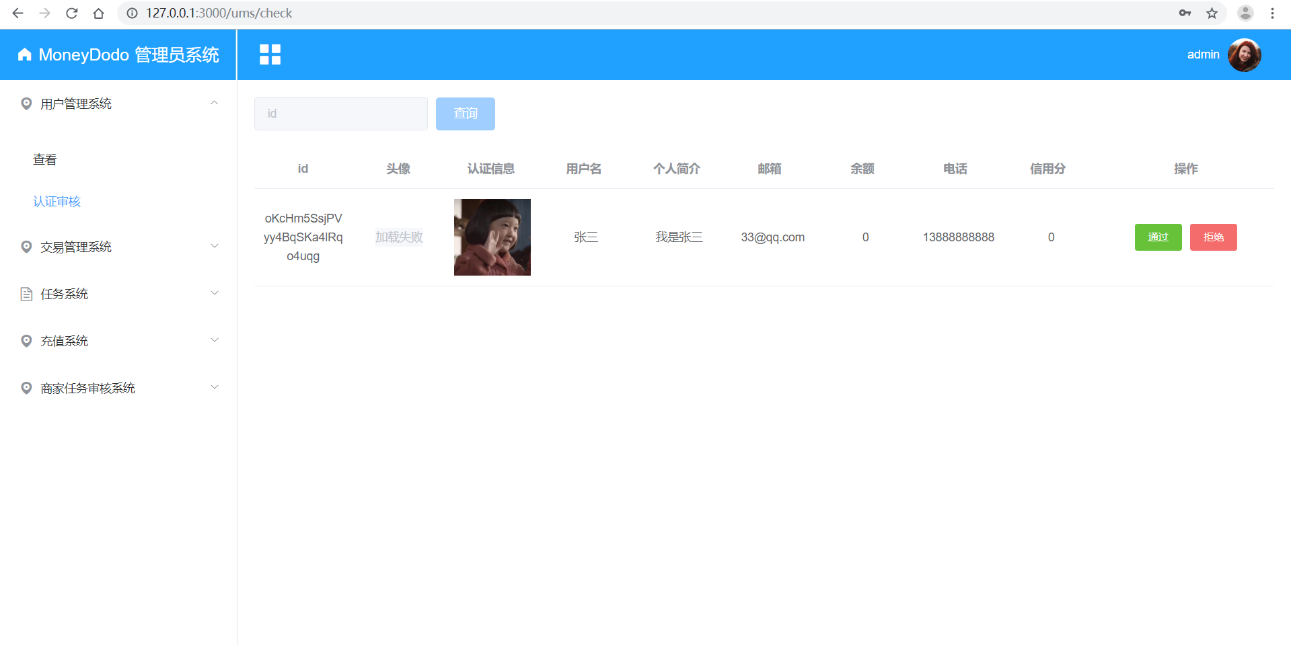This screenshot has height=646, width=1291.
Task: Click the document icon of 任务系统
Action: click(26, 294)
